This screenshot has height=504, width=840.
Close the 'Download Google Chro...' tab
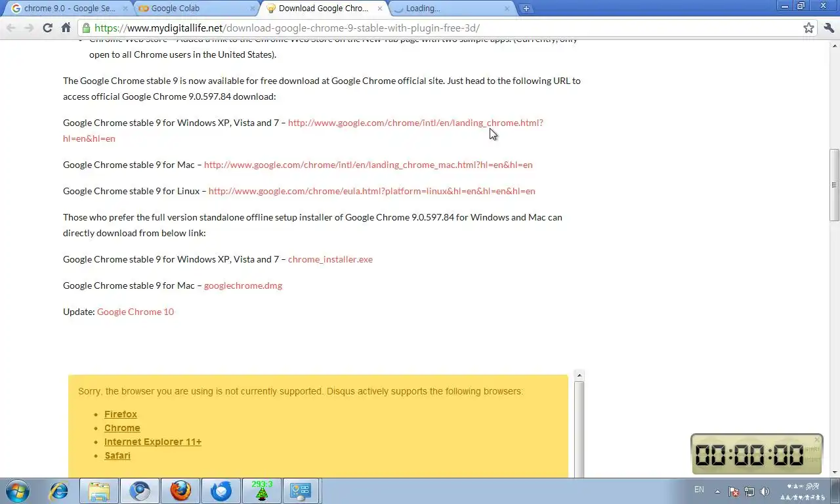tap(380, 9)
